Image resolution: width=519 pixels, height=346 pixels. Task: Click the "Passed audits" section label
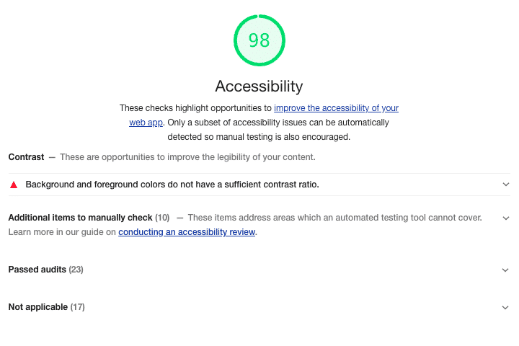click(37, 270)
